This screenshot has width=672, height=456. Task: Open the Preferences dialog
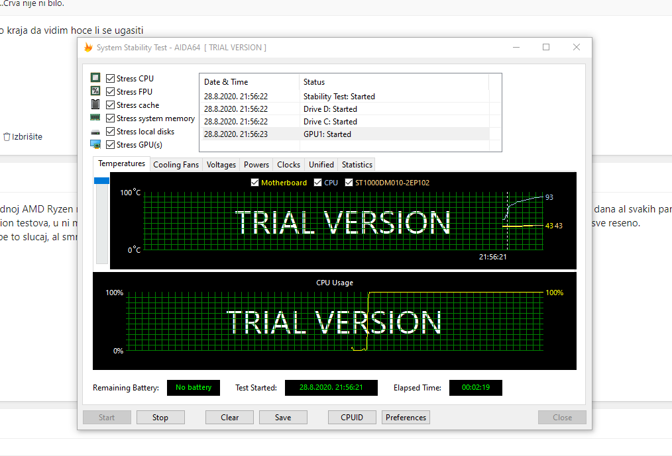tap(406, 418)
